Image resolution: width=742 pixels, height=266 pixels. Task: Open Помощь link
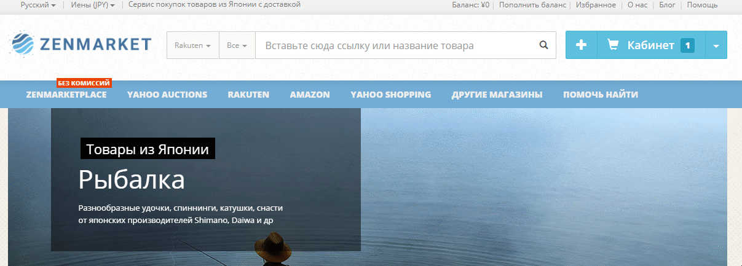(x=702, y=5)
